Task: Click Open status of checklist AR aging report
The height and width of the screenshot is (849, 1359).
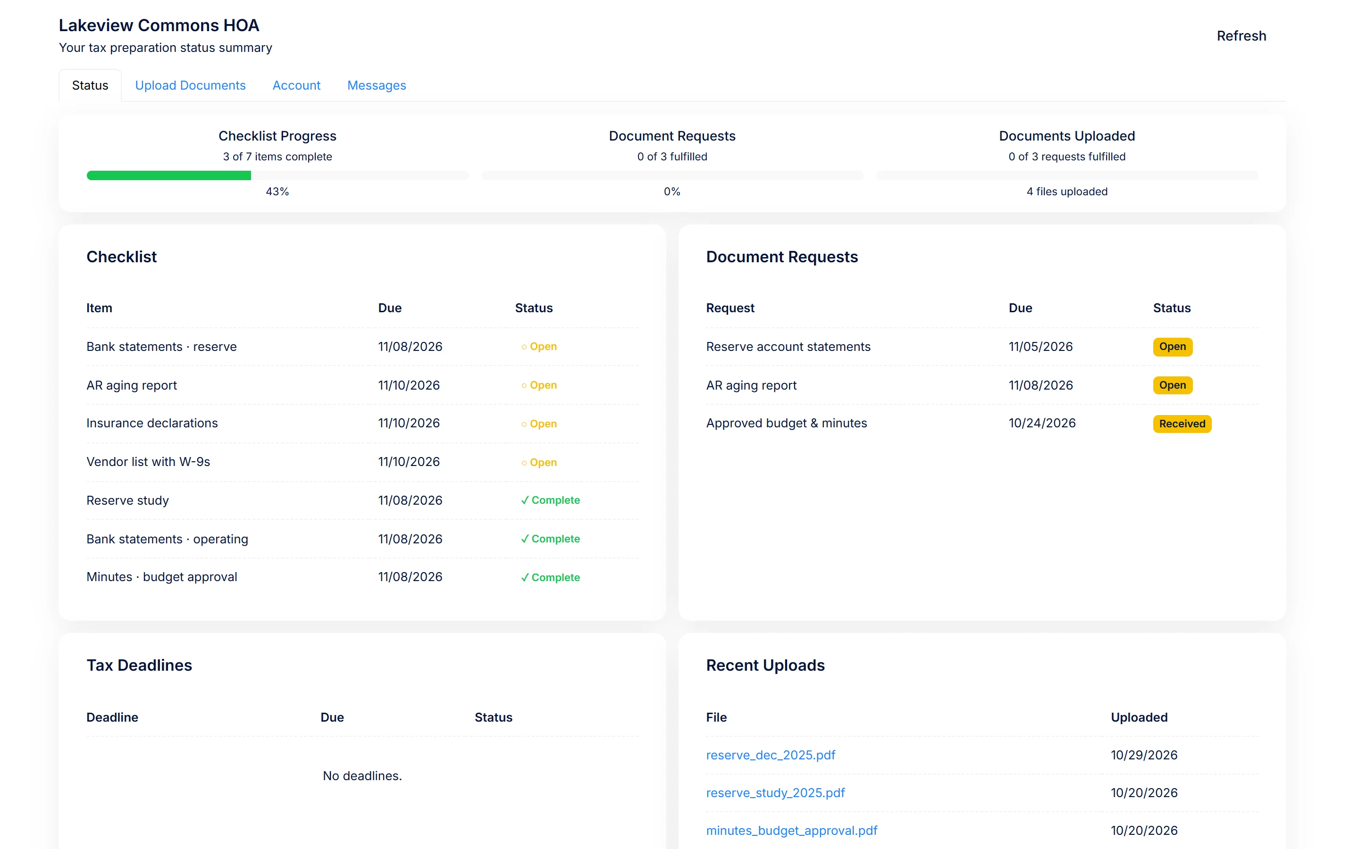Action: point(538,385)
